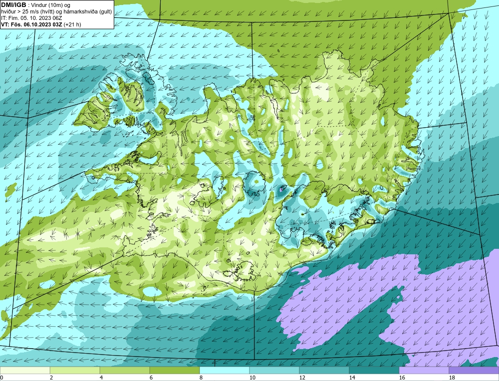
Task: Click the 12-14 m/s legend color swatch
Action: [x=324, y=371]
